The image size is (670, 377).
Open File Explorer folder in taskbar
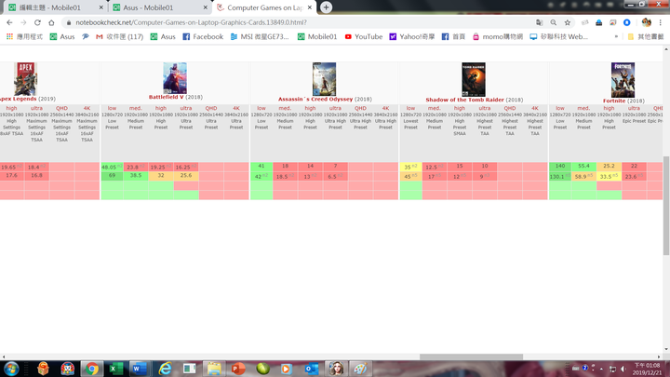[x=214, y=369]
